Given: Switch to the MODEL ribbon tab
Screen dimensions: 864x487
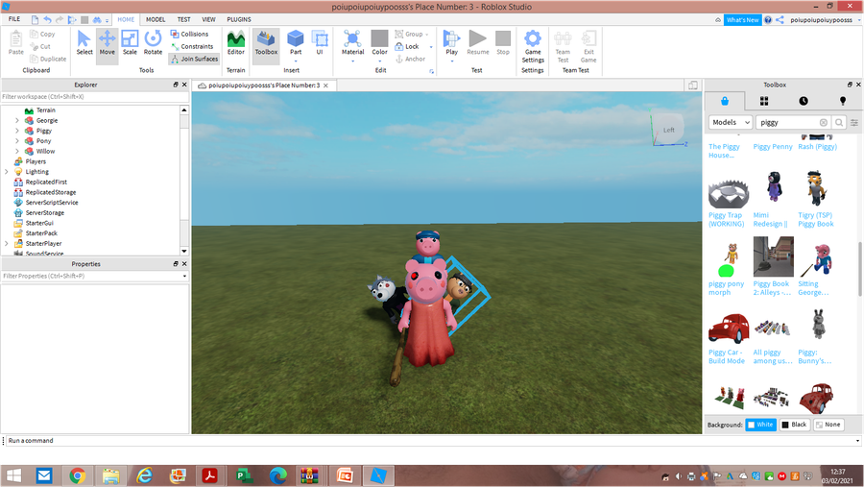Looking at the screenshot, I should (x=156, y=19).
